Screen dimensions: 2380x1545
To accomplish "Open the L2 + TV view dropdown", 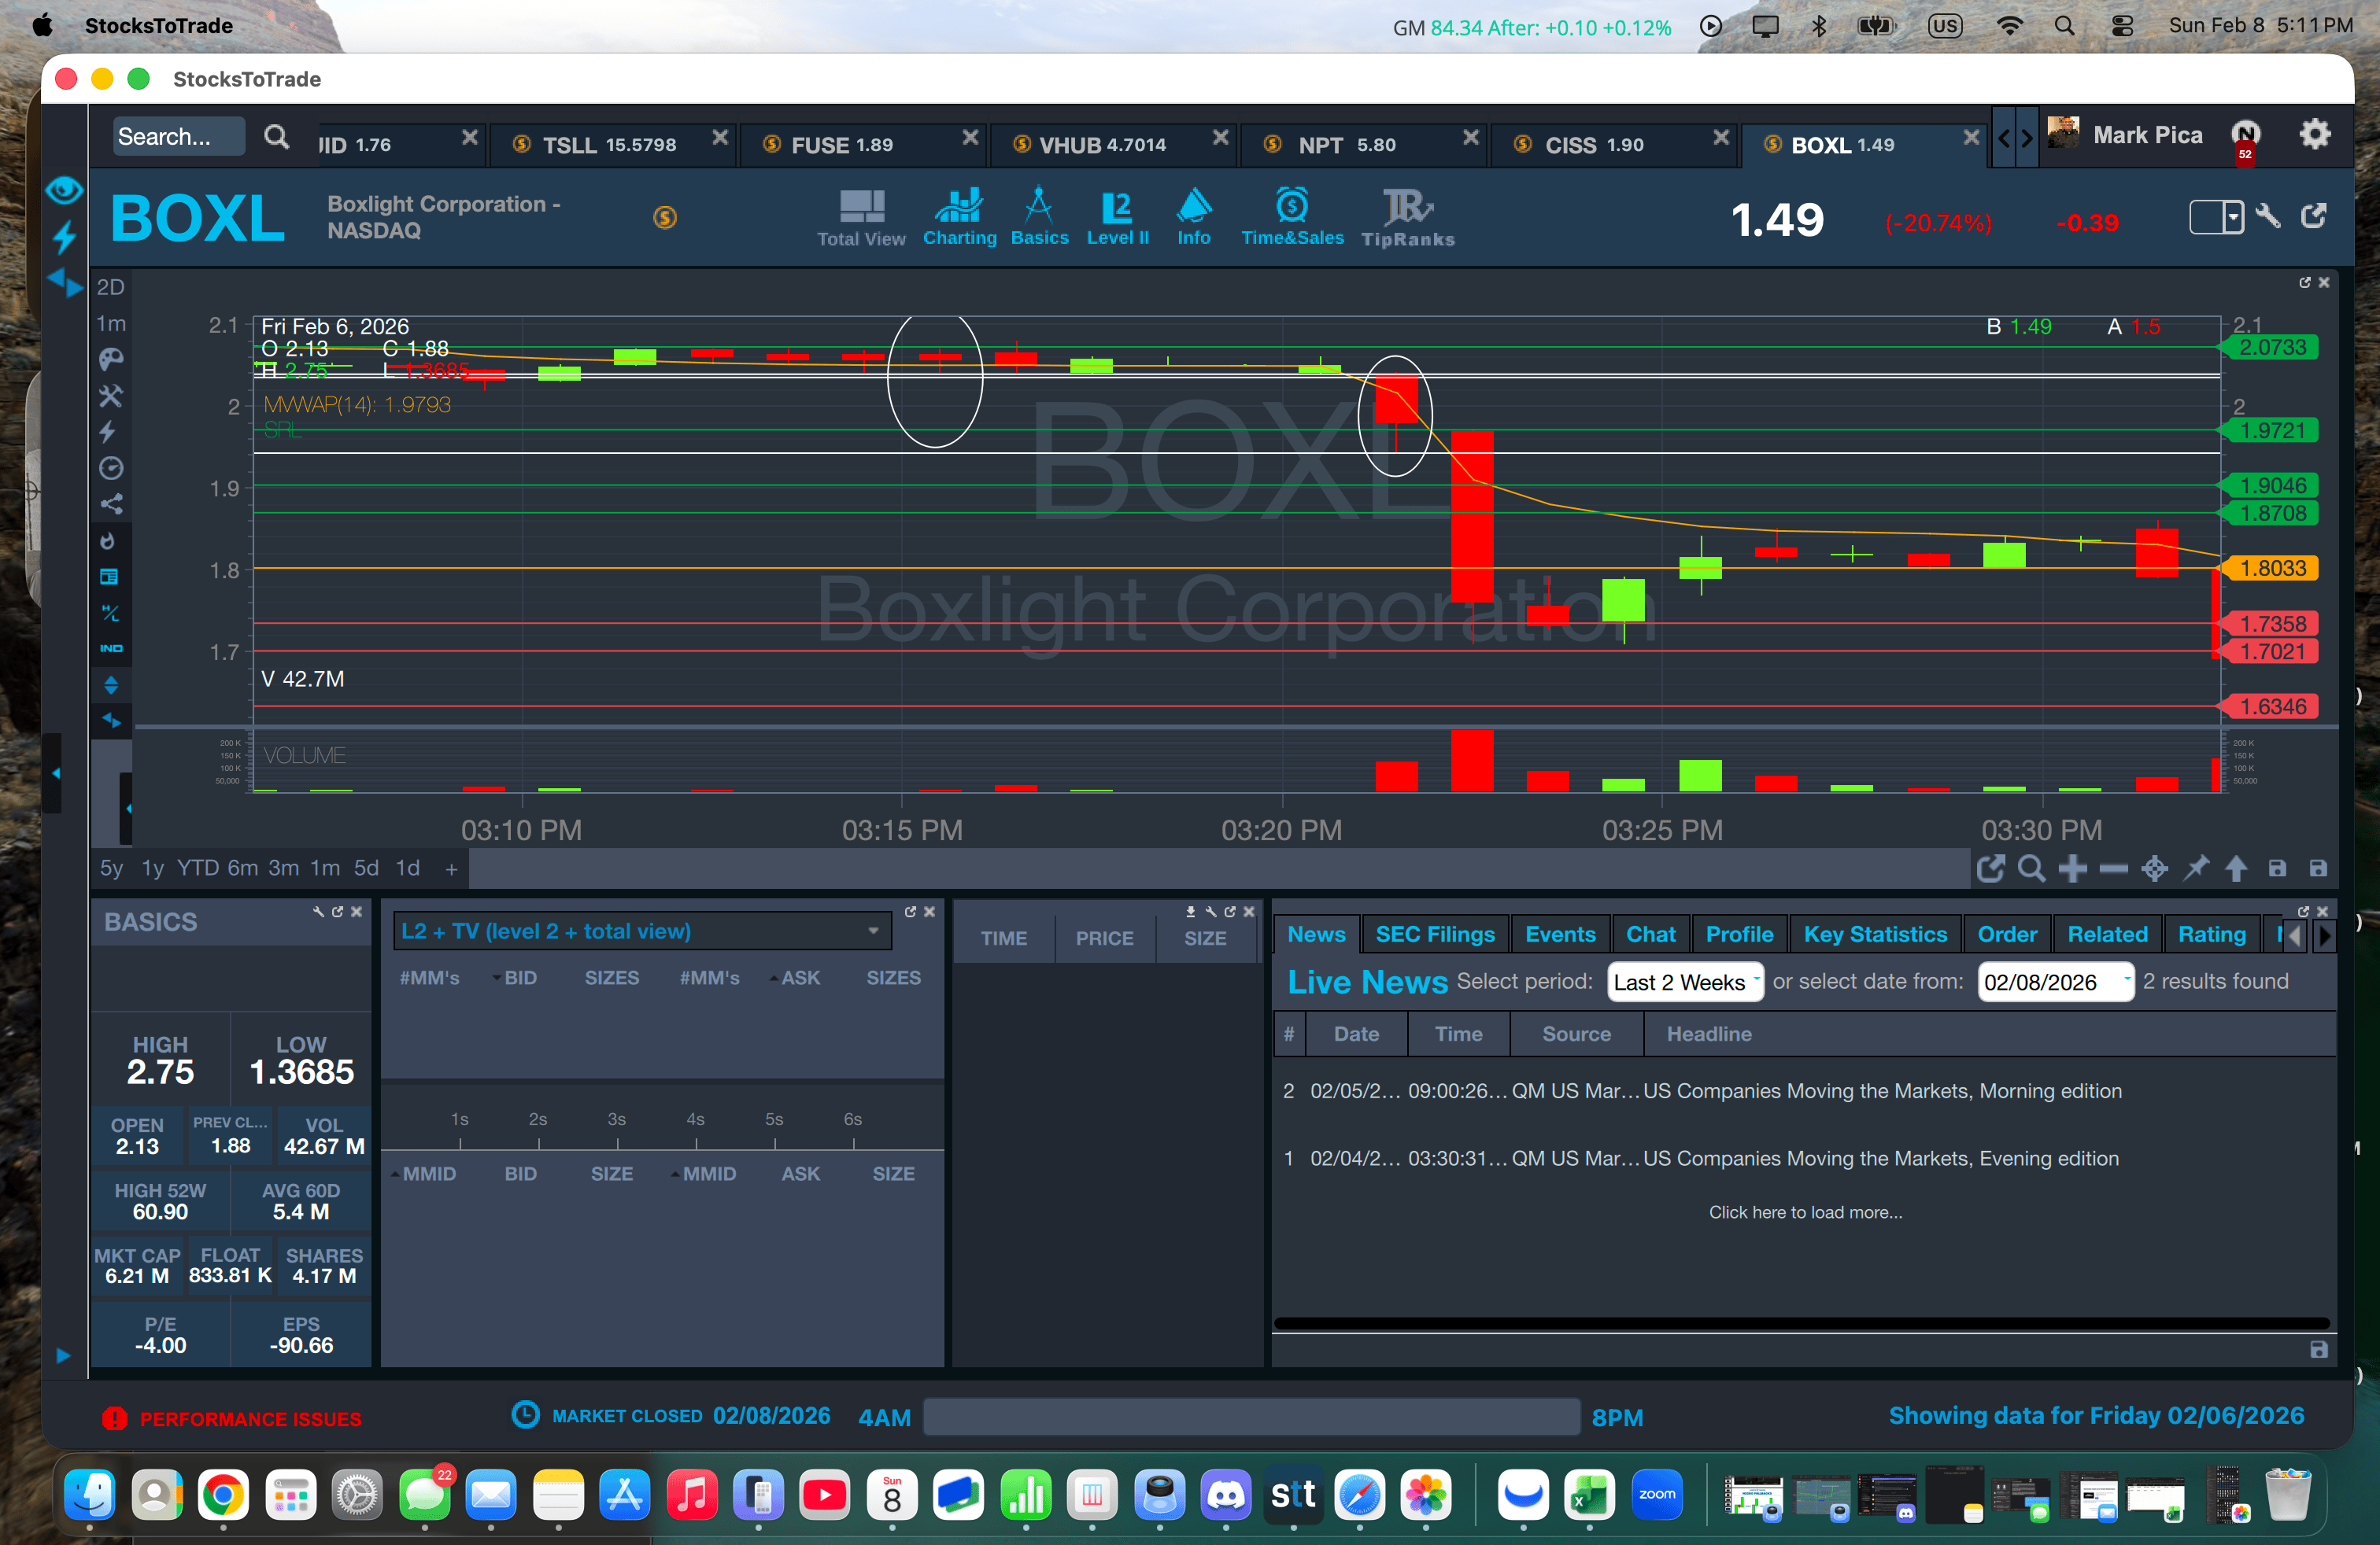I will click(642, 931).
